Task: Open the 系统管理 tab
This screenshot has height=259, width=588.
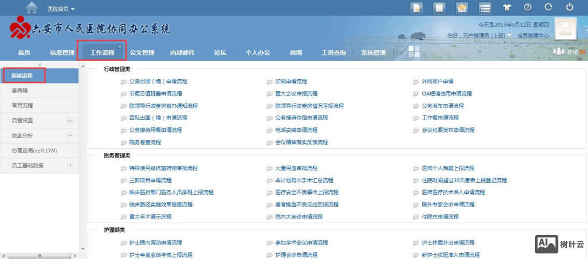Action: click(x=374, y=53)
